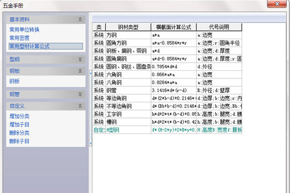Expand the 型钢 section chevron
The height and width of the screenshot is (193, 290).
(x=80, y=60)
